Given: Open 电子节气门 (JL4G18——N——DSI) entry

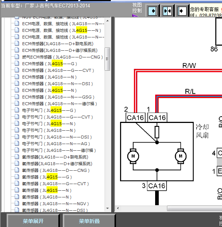Looking at the screenshot, I should pos(57,137).
